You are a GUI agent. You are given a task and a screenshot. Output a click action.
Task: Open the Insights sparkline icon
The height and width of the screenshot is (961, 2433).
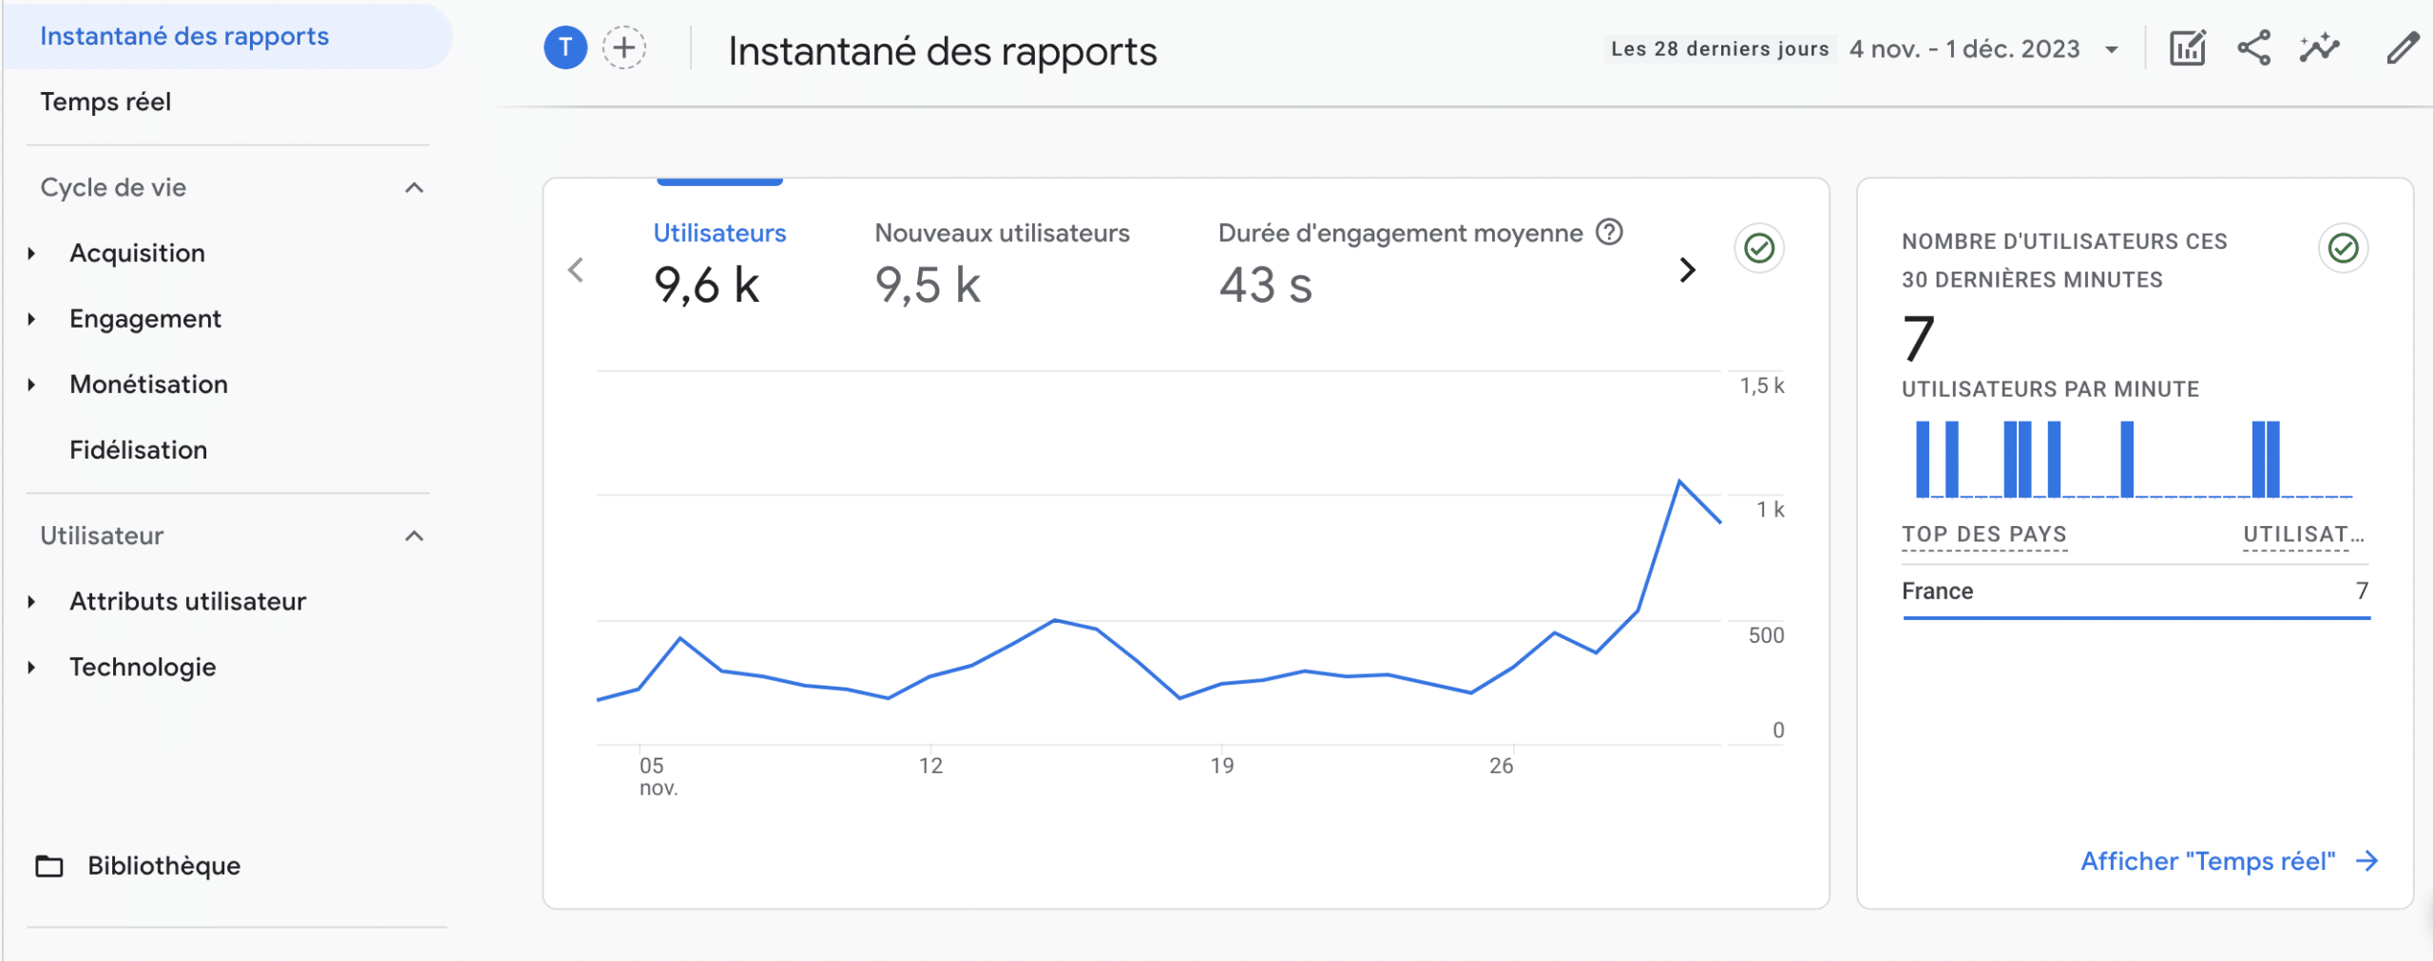[2320, 47]
